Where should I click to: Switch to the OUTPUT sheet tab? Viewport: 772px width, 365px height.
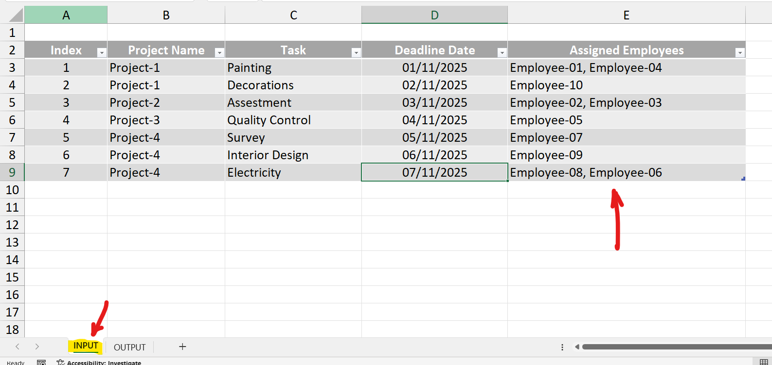pos(129,347)
